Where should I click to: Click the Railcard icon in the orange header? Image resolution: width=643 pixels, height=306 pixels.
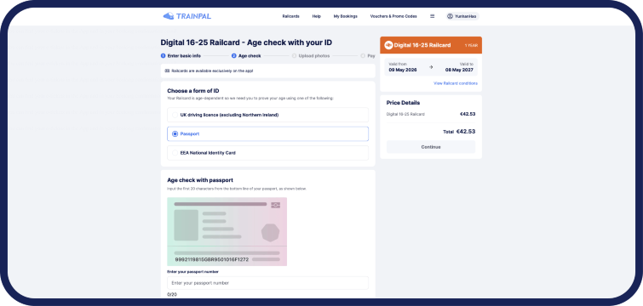[x=388, y=45]
